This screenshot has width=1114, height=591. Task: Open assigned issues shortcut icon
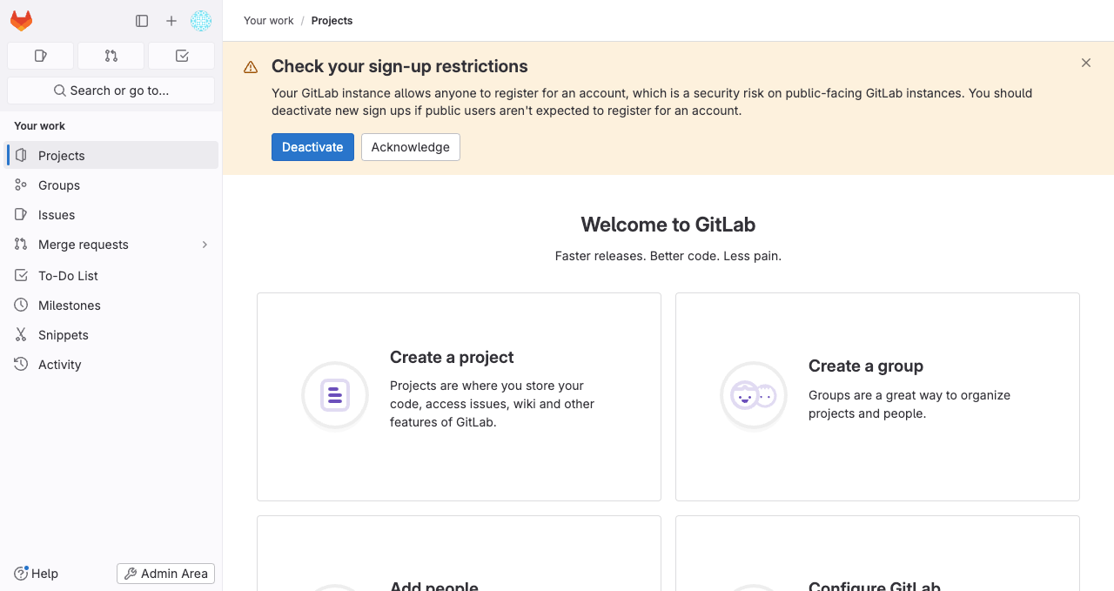[x=40, y=56]
